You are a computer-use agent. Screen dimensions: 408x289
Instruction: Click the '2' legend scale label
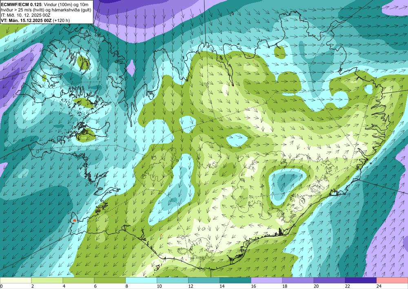tap(33, 286)
